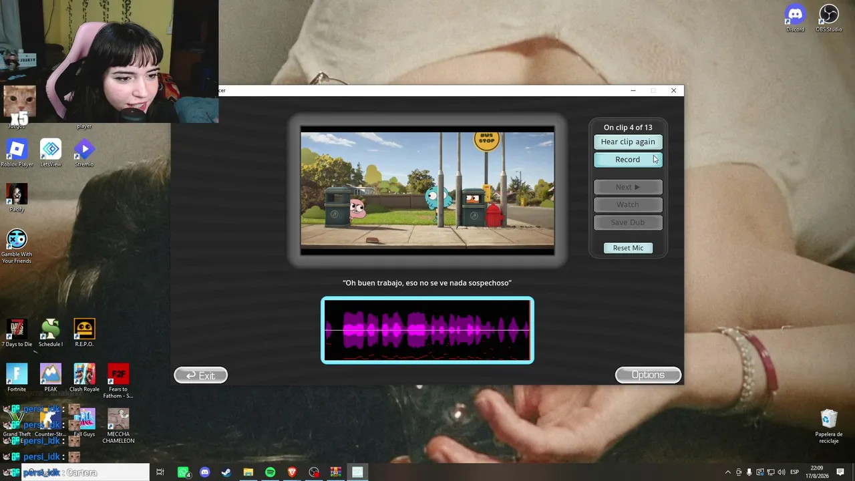The width and height of the screenshot is (855, 481).
Task: Click the Gumball bus stop video preview
Action: point(427,190)
